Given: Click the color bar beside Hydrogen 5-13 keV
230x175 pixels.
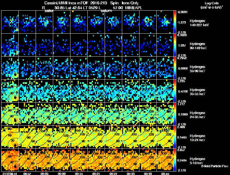Looking at the screenshot, I should click(x=175, y=160).
